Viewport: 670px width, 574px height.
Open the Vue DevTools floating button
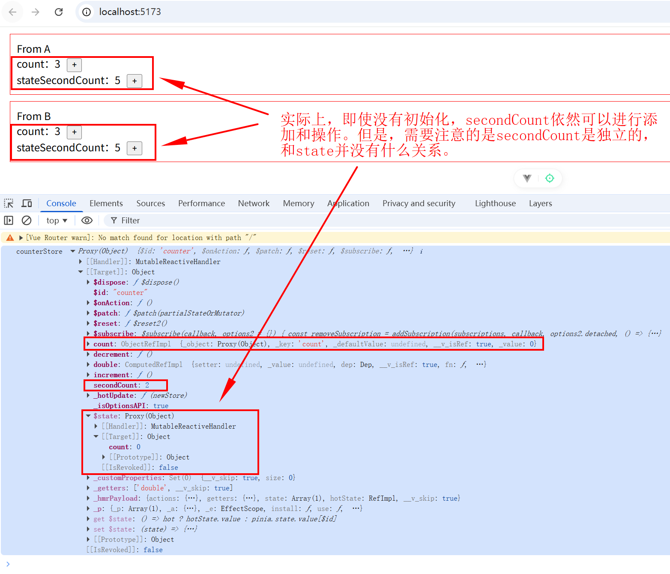click(527, 178)
